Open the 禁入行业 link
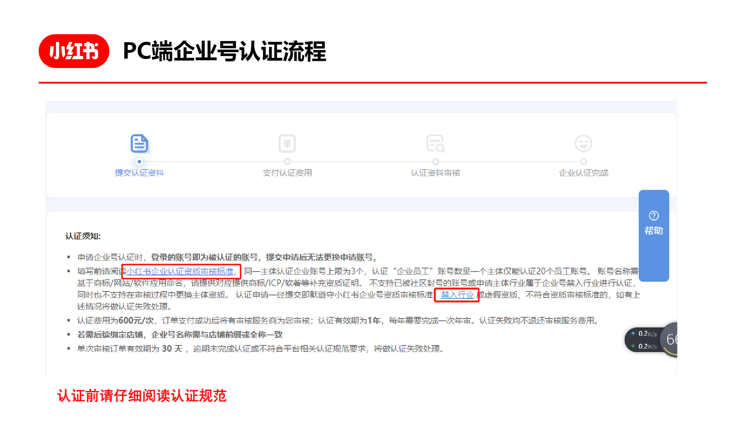The width and height of the screenshot is (751, 422). tap(457, 295)
